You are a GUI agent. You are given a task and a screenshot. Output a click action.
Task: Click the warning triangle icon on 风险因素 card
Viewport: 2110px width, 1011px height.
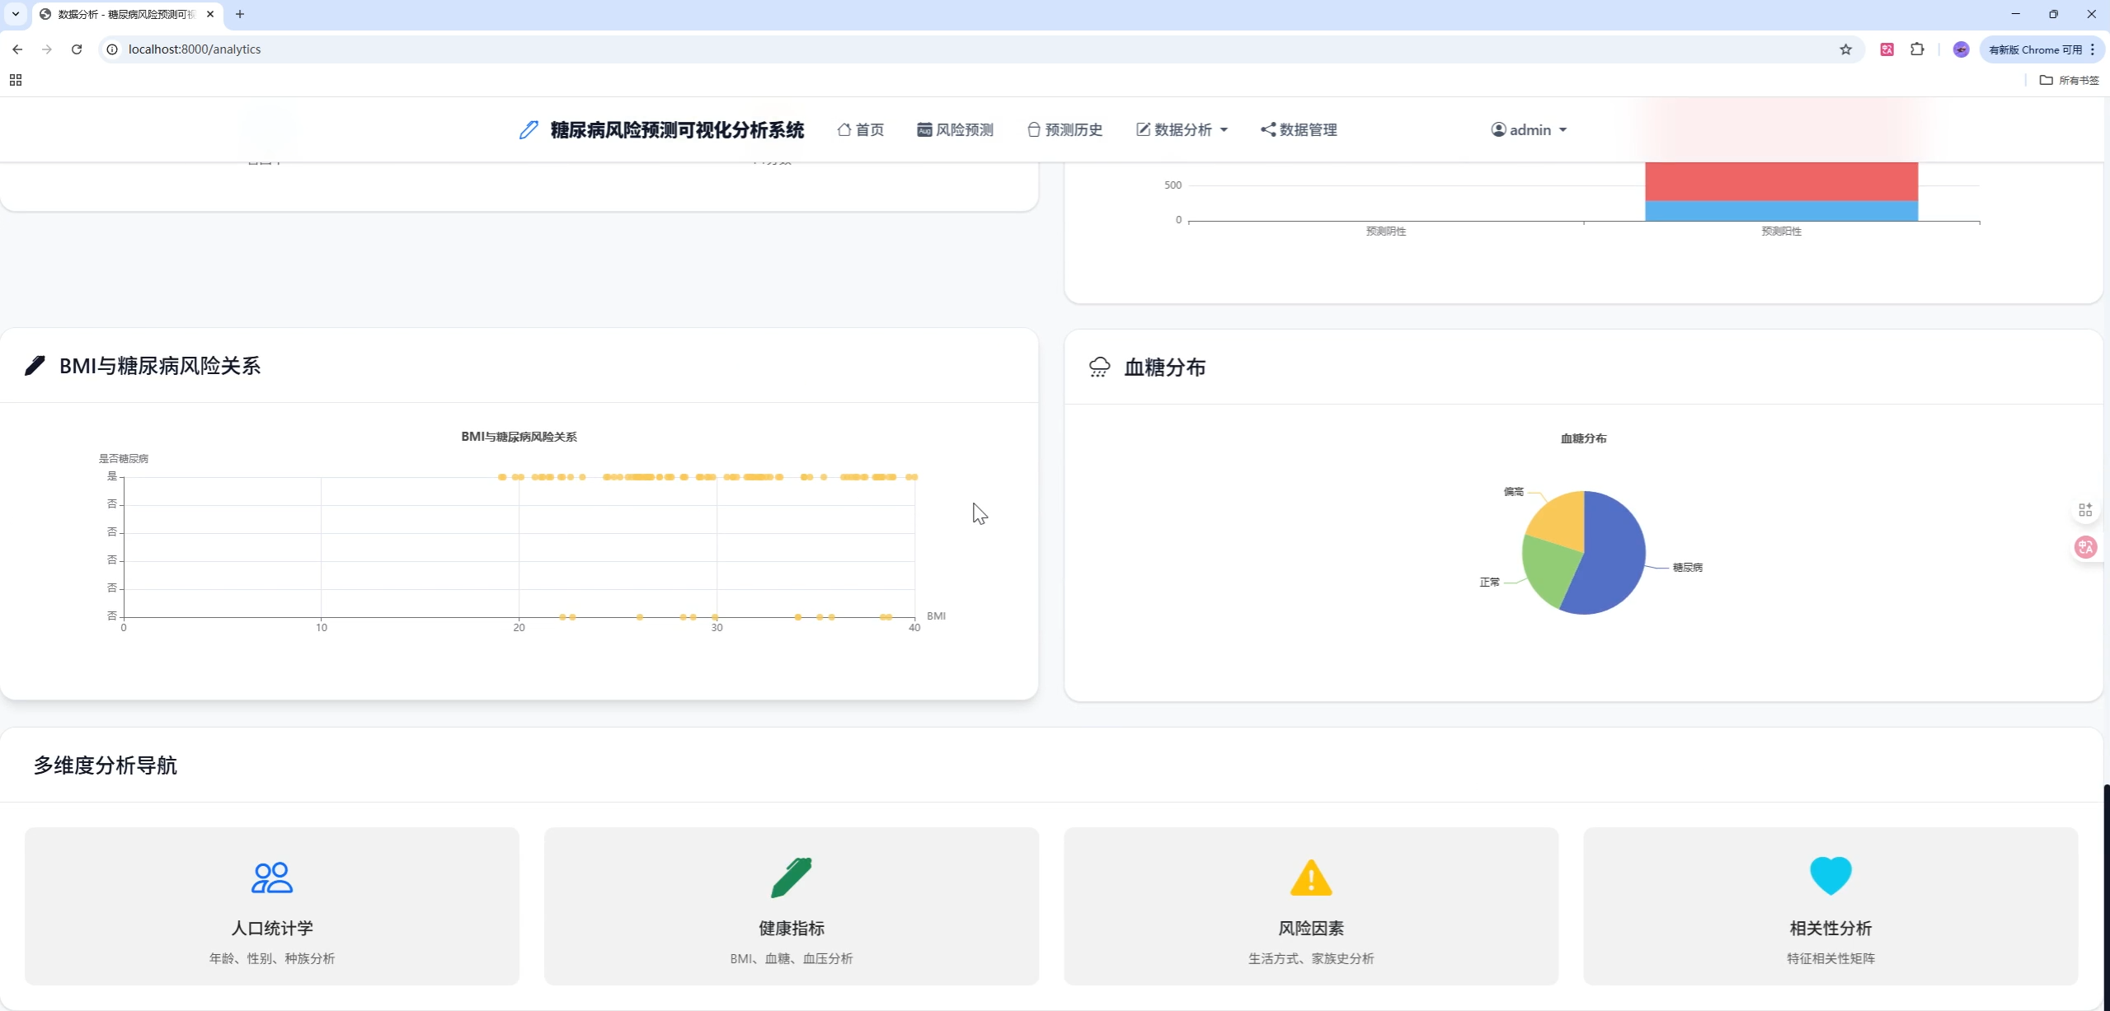(x=1309, y=876)
